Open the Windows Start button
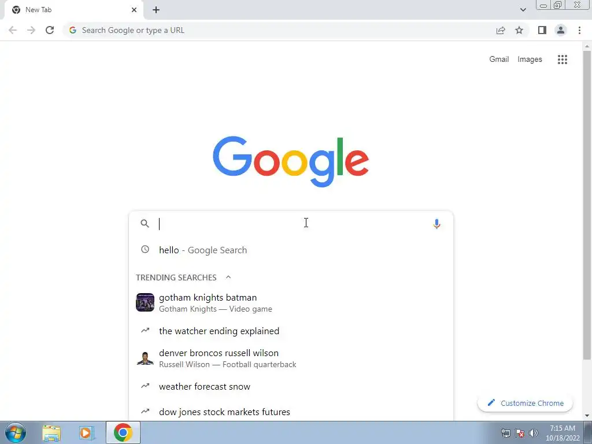 point(15,432)
